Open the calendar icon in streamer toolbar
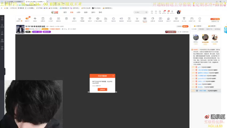Screen dimensions: 227x128 pos(58,18)
